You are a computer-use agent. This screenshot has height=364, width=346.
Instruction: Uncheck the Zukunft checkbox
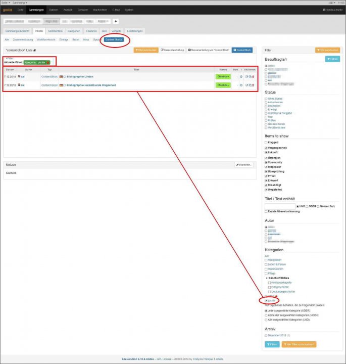pos(266,153)
